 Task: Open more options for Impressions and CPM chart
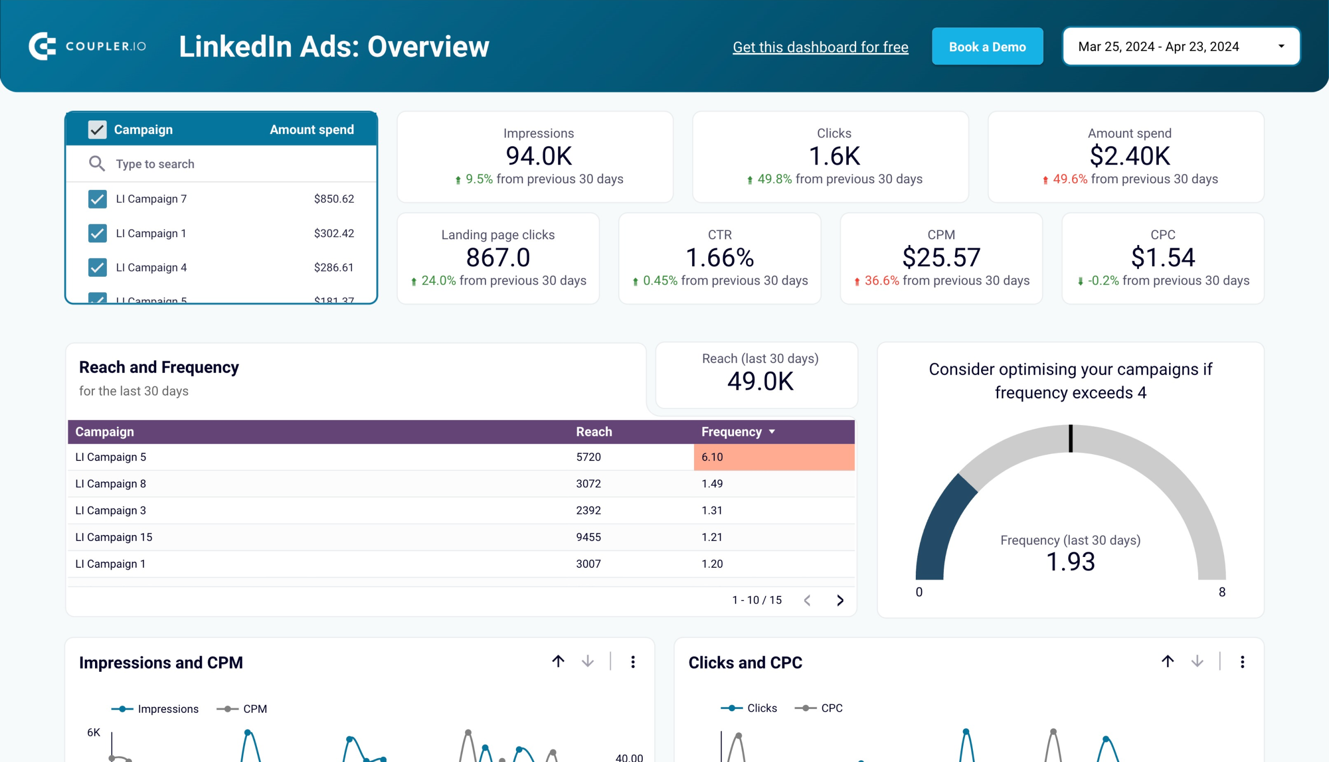click(633, 662)
